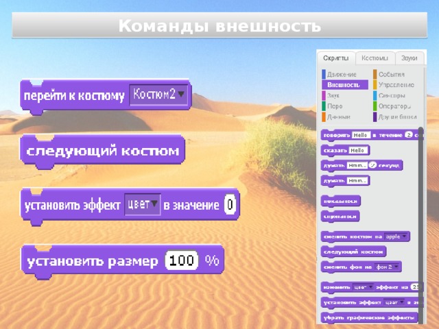Image resolution: width=439 pixels, height=329 pixels.
Task: Open the Скрипты tab
Action: 335,58
